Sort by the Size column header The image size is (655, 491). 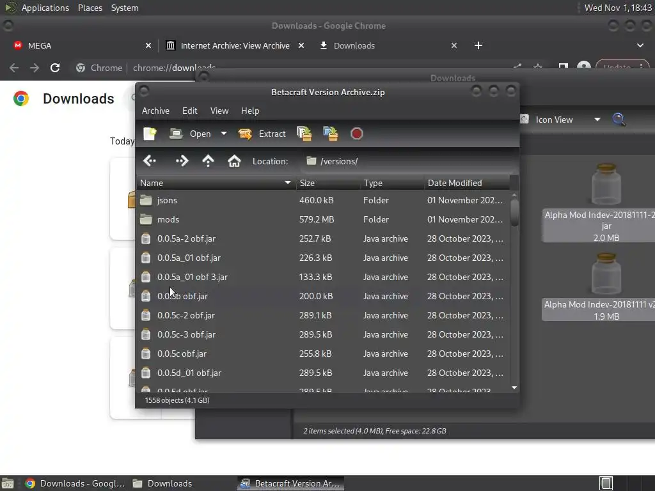pos(328,183)
